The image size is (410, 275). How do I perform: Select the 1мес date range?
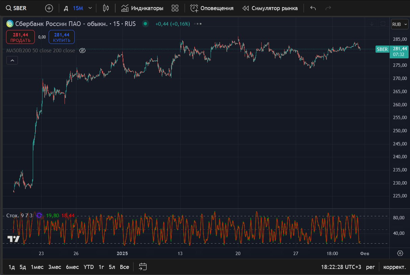coord(37,267)
